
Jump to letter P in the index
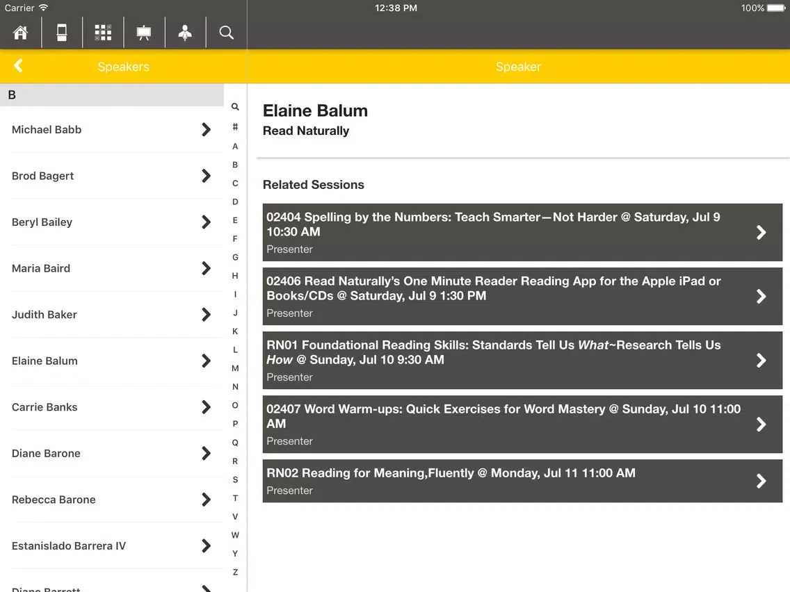click(235, 423)
